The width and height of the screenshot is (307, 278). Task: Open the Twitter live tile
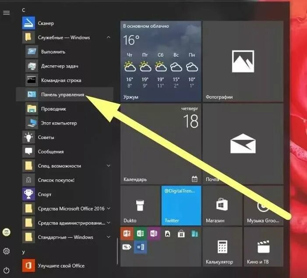181,206
